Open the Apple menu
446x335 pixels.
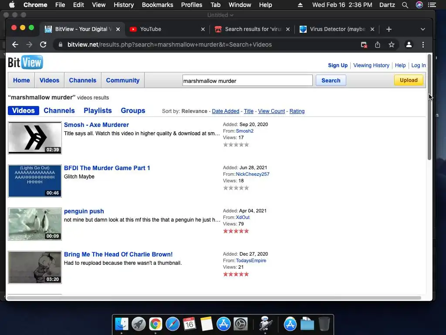(12, 5)
